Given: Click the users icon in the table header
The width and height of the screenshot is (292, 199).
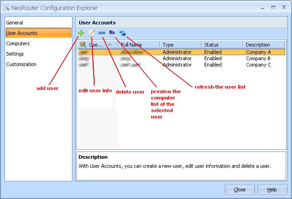Looking at the screenshot, I should coord(83,44).
